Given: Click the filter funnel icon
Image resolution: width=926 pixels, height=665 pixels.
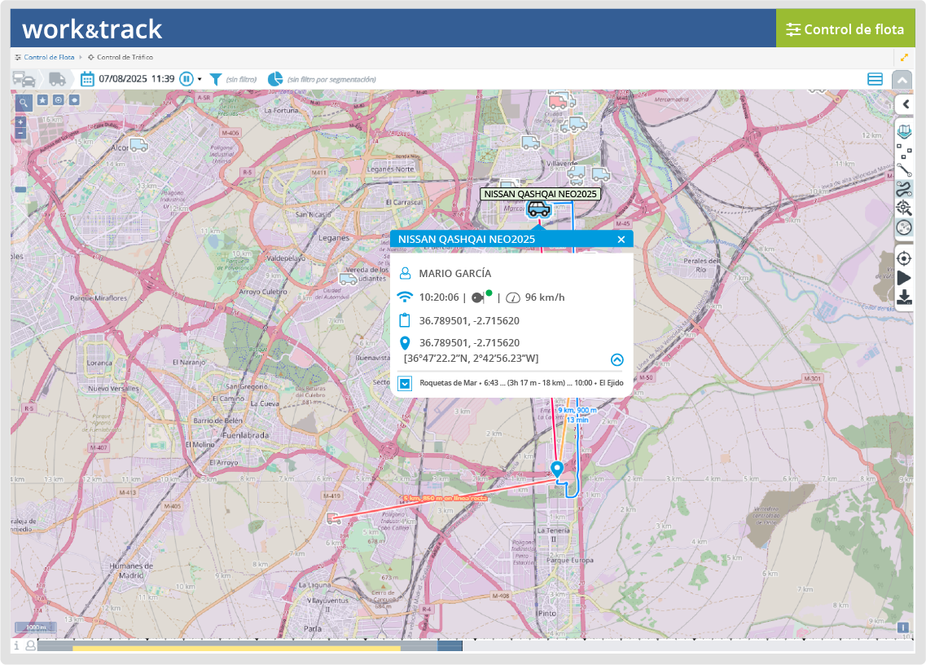Looking at the screenshot, I should (x=216, y=79).
